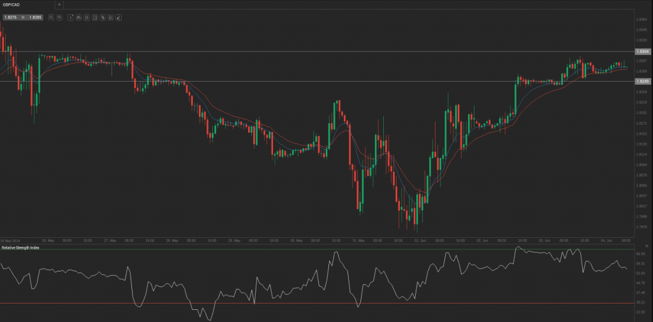Viewport: 653px width, 322px height.
Task: Click the upper horizontal line at 1.8304
Action: (318, 52)
